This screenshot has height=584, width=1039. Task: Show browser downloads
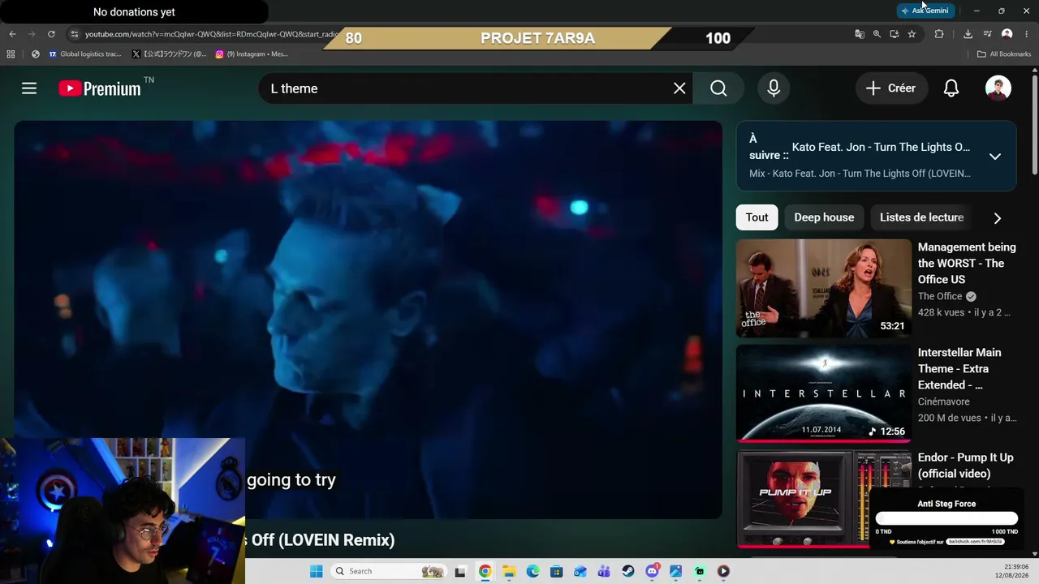pos(968,34)
